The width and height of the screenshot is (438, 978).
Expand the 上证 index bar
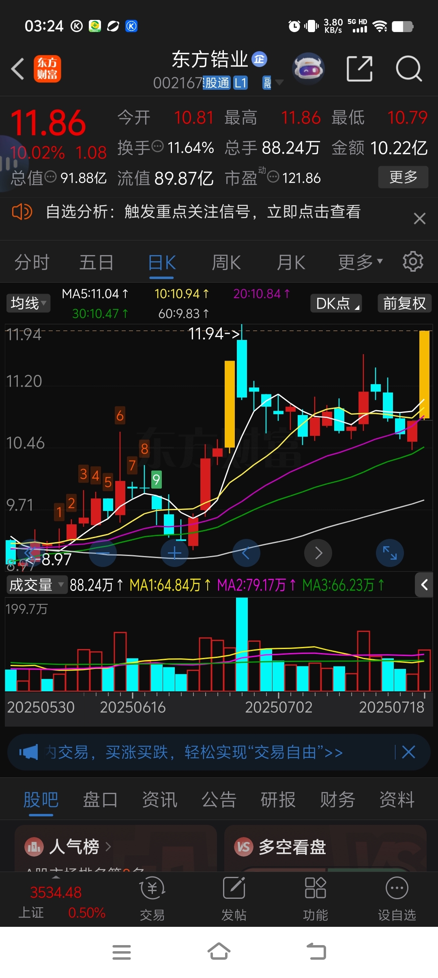56,877
